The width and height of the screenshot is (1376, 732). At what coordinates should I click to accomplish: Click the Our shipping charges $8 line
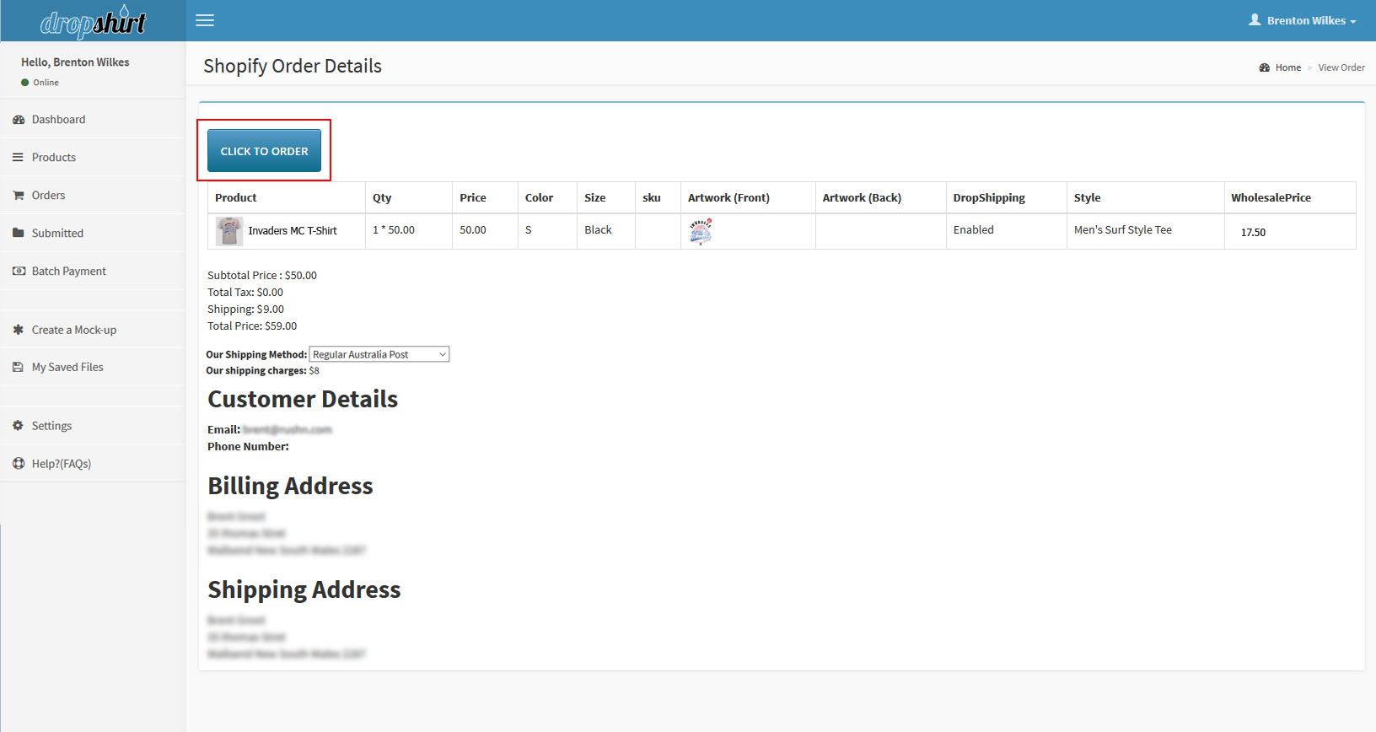coord(263,371)
